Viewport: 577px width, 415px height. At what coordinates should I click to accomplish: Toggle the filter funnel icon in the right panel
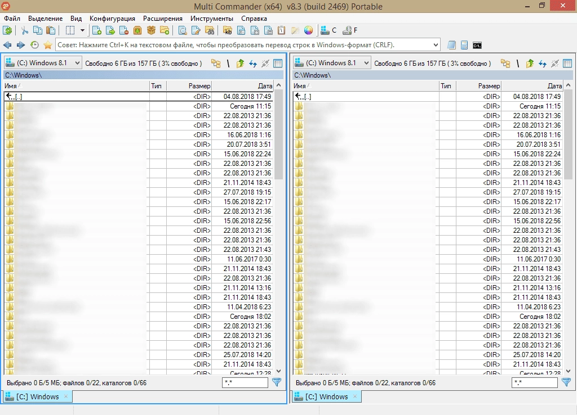point(566,382)
